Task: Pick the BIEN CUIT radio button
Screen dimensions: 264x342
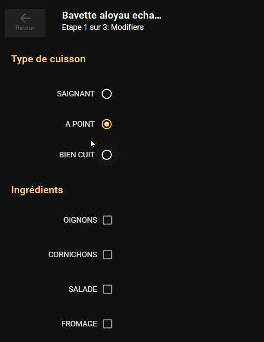Action: (107, 155)
